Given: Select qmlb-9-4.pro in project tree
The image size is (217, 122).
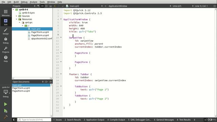Looking at the screenshot, I should click(28, 13).
